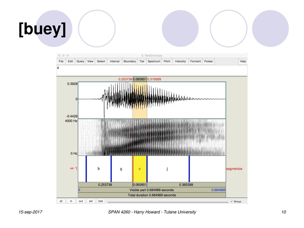The width and height of the screenshot is (304, 228).
Task: Play the 'Visible part 0.684989 seconds' bar
Action: point(152,190)
